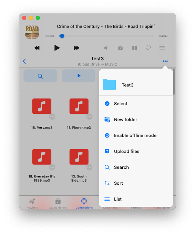Click the track title Crime of the Century
This screenshot has width=195, height=235.
pos(106,27)
